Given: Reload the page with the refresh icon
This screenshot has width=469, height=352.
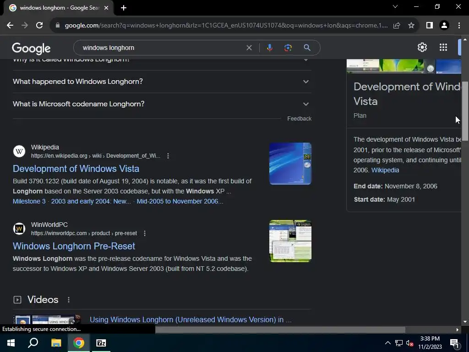Looking at the screenshot, I should click(x=39, y=26).
